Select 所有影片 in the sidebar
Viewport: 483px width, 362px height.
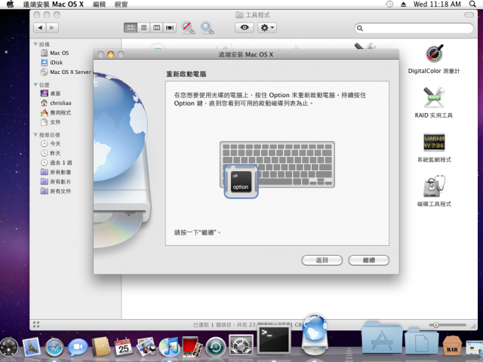(x=56, y=182)
